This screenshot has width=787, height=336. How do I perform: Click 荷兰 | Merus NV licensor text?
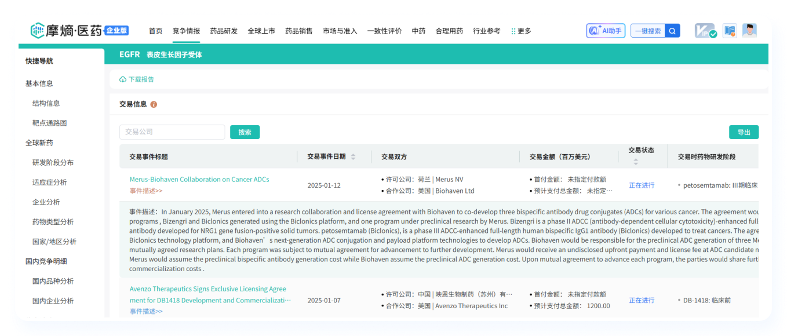coord(440,180)
